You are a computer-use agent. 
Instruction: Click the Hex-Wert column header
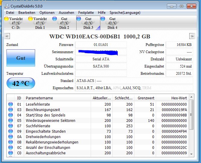coord(172,98)
